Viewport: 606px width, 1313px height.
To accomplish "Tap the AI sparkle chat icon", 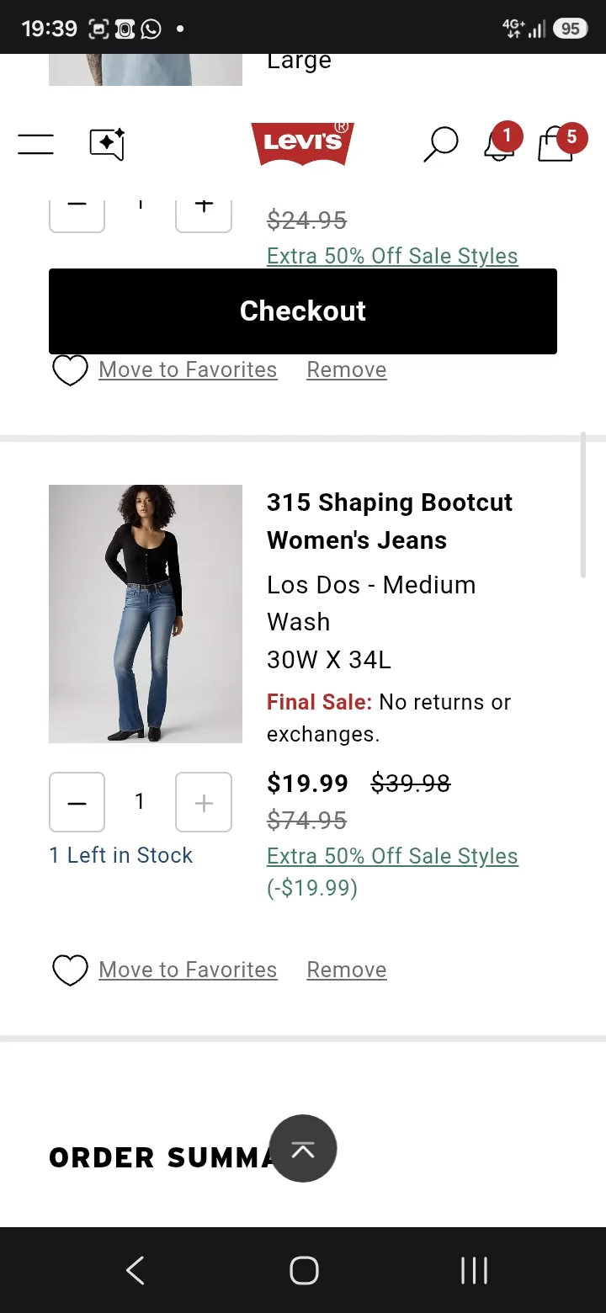I will coord(108,144).
